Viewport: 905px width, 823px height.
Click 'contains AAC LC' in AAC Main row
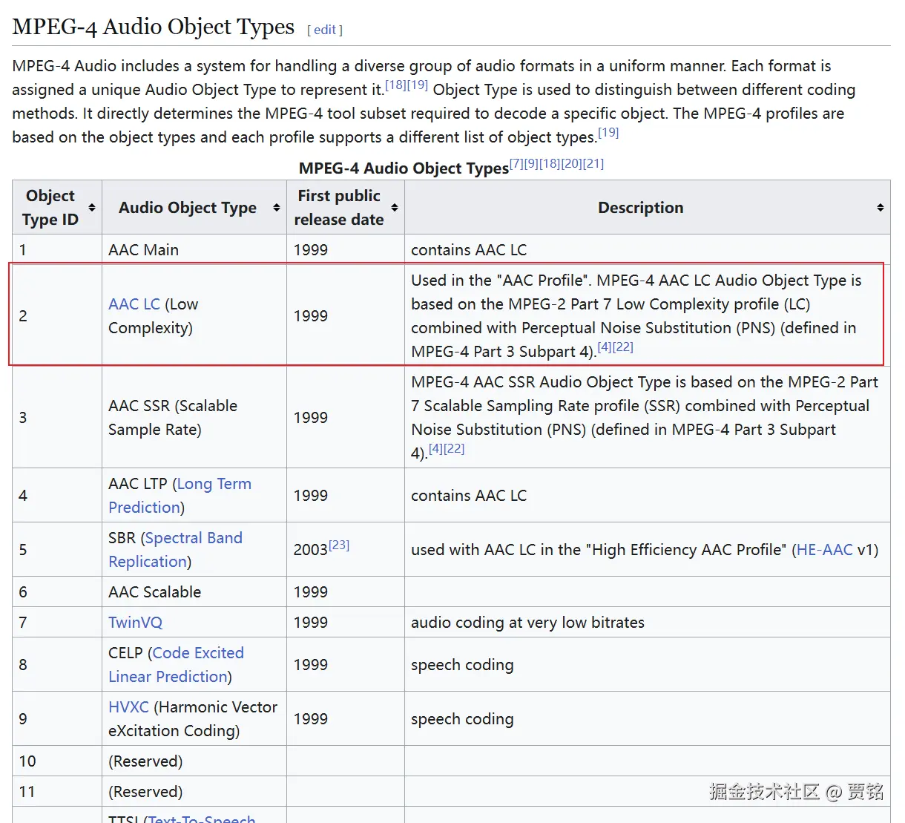coord(469,250)
